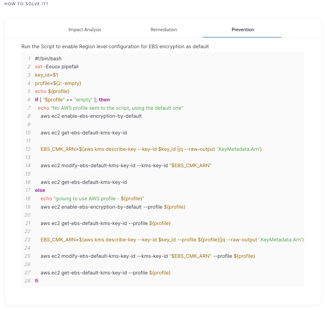Click the 'profile=${2:-empty}' assignment line
Screen dimensions: 325x310
(x=58, y=83)
